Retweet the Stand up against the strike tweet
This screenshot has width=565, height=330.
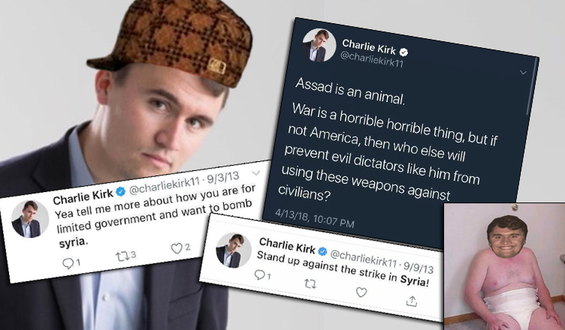tap(310, 284)
